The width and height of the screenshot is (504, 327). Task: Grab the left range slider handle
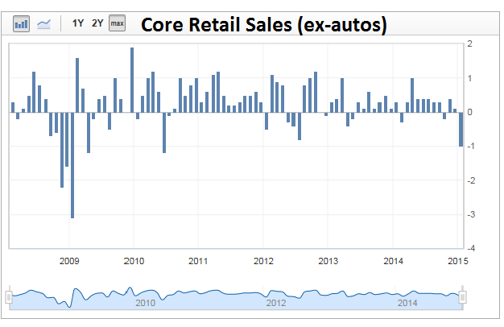[x=9, y=297]
